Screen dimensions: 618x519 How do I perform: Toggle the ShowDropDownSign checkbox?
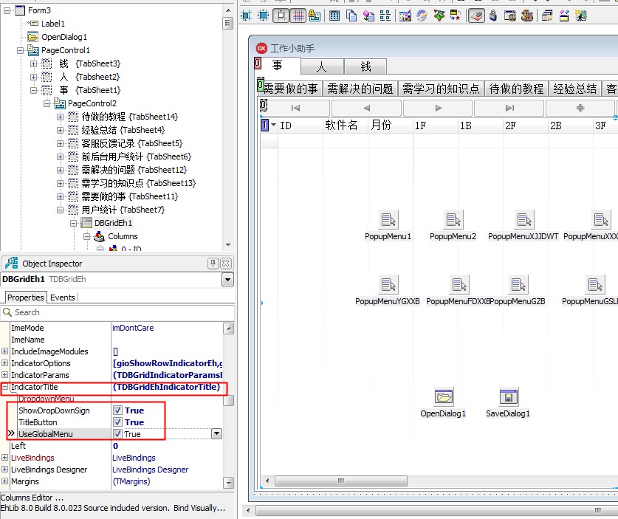[117, 410]
